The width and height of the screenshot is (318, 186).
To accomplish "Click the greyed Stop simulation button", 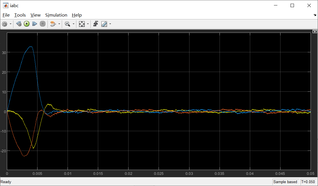I will pyautogui.click(x=43, y=24).
